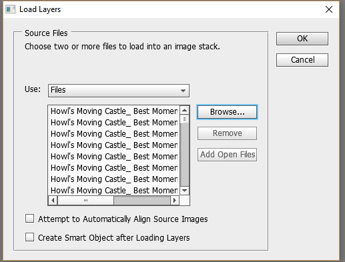This screenshot has height=262, width=345.
Task: Click Browse... to add source files
Action: point(227,112)
